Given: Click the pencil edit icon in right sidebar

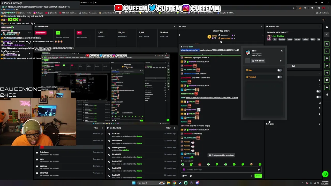Looking at the screenshot, I should pos(327,34).
